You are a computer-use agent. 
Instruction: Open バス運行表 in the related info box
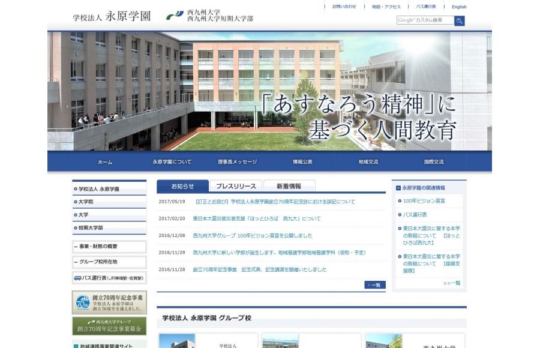click(415, 215)
